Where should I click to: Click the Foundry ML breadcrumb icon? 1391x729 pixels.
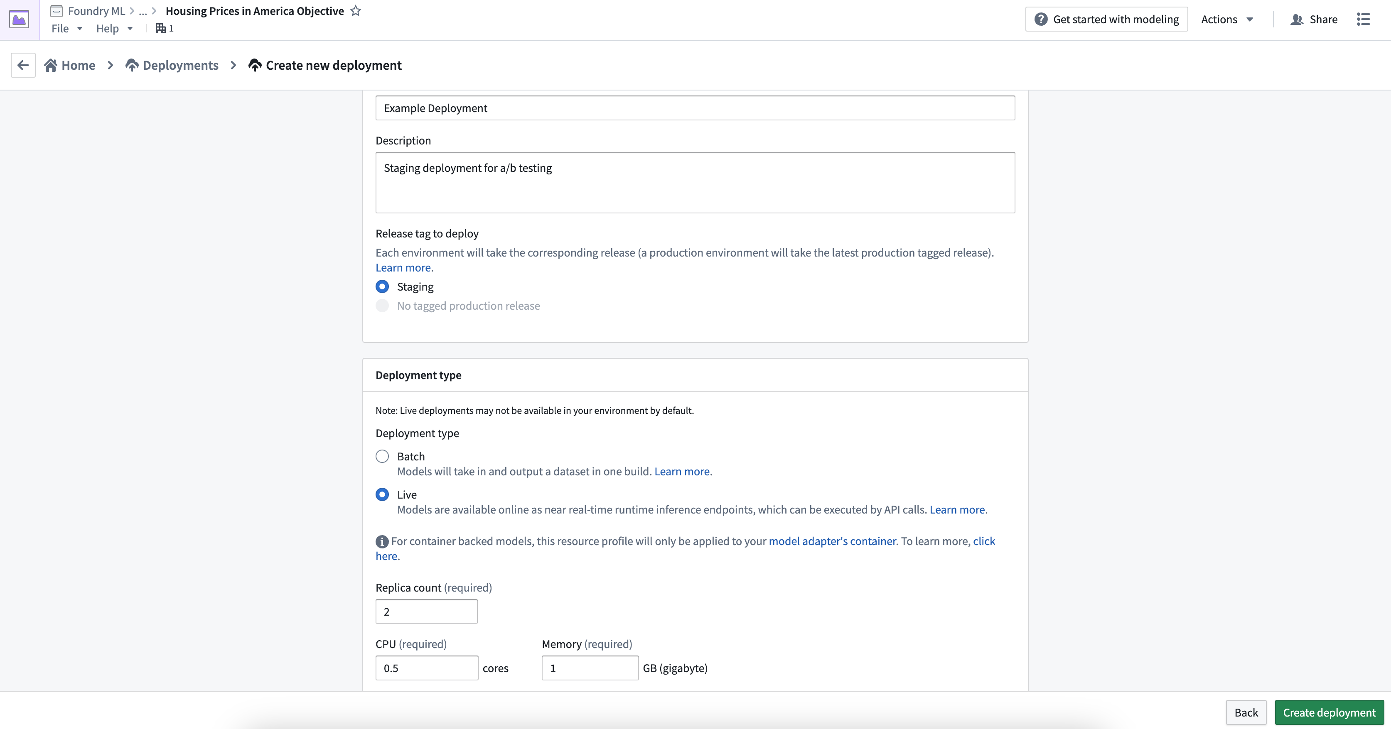click(x=57, y=11)
